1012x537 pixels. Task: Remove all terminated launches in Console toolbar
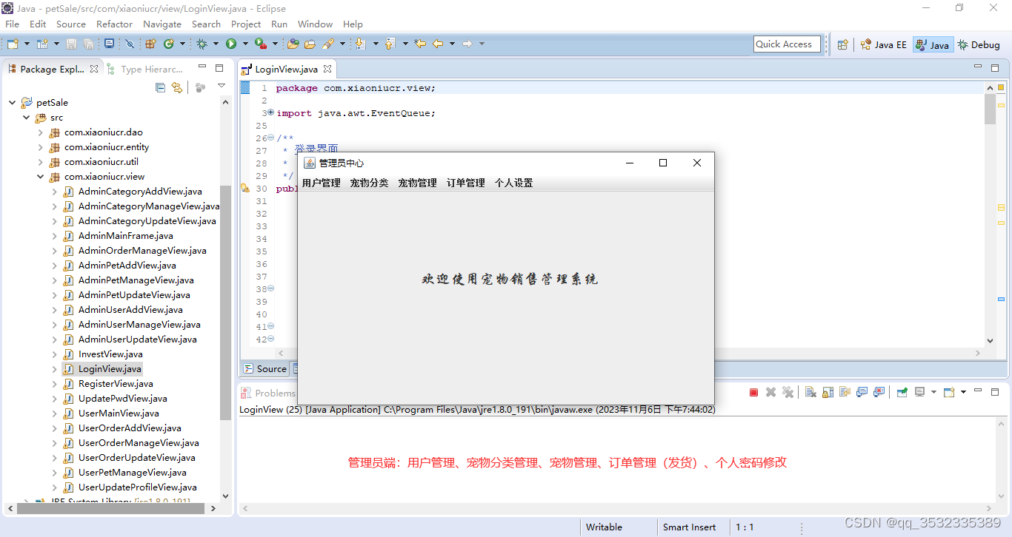[788, 392]
